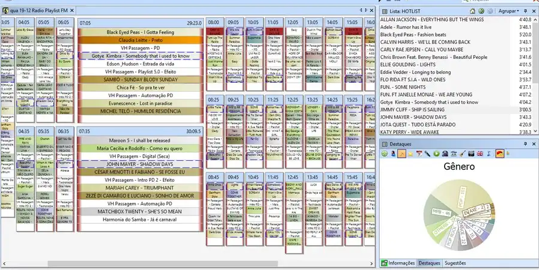
Task: Click the MPB - 46 pie slice
Action: point(442,214)
